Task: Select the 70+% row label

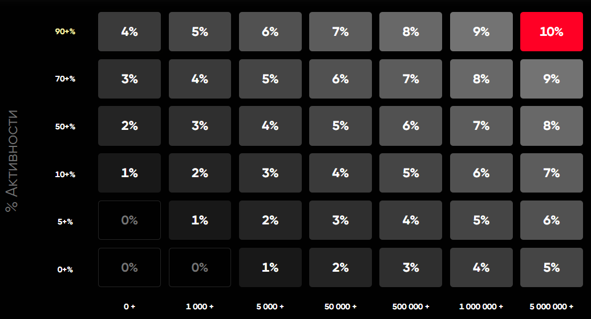Action: [65, 79]
